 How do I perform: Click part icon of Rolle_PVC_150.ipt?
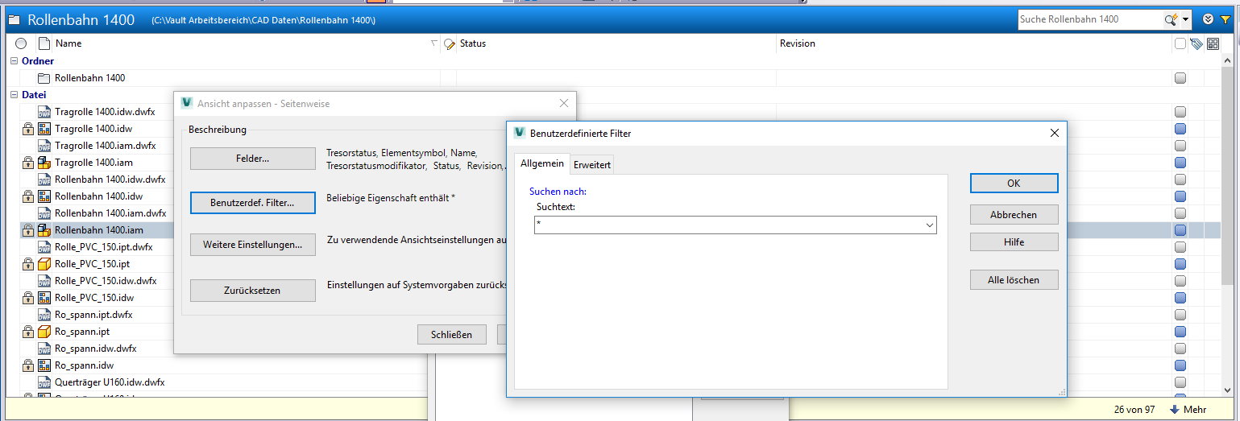pyautogui.click(x=44, y=264)
